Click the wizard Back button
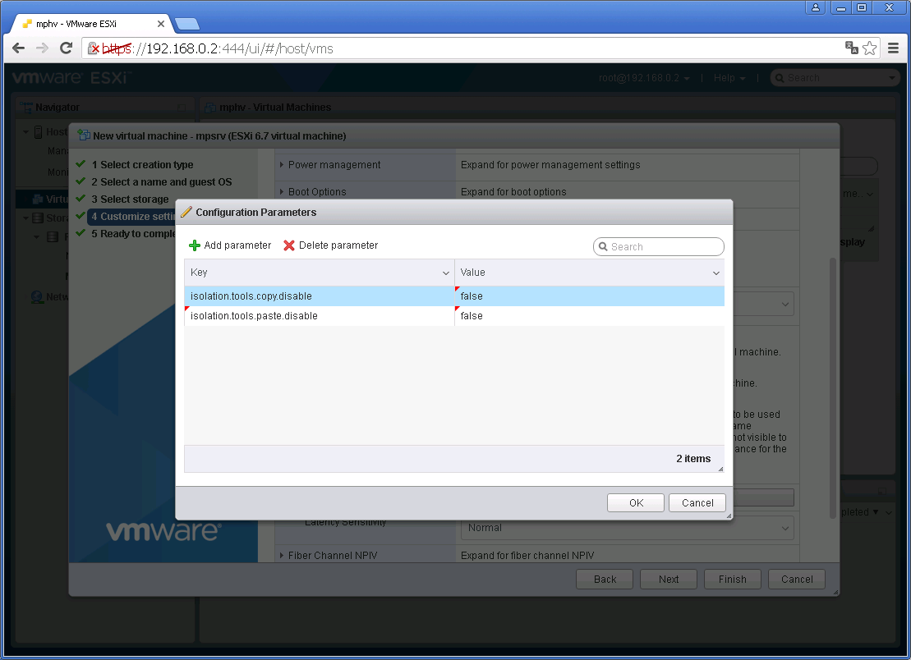Screen dimensions: 911x660 [605, 580]
